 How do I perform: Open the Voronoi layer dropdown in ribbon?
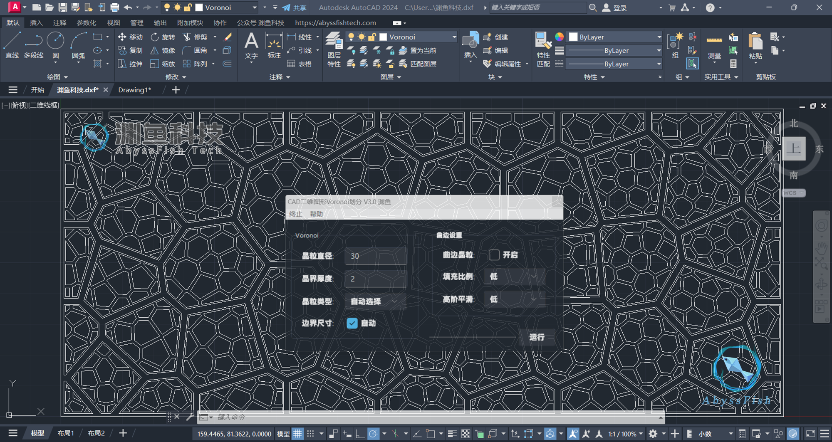(401, 37)
